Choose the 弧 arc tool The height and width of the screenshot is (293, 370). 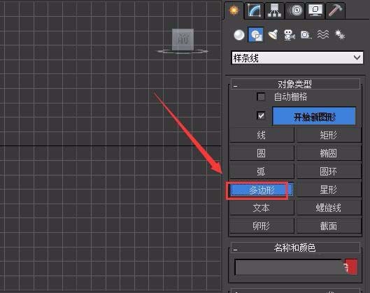[262, 171]
